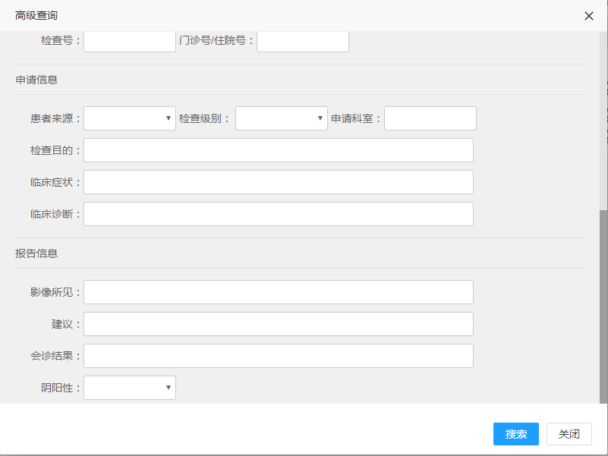The width and height of the screenshot is (608, 456).
Task: Open the 阴阳性 dropdown
Action: [129, 388]
